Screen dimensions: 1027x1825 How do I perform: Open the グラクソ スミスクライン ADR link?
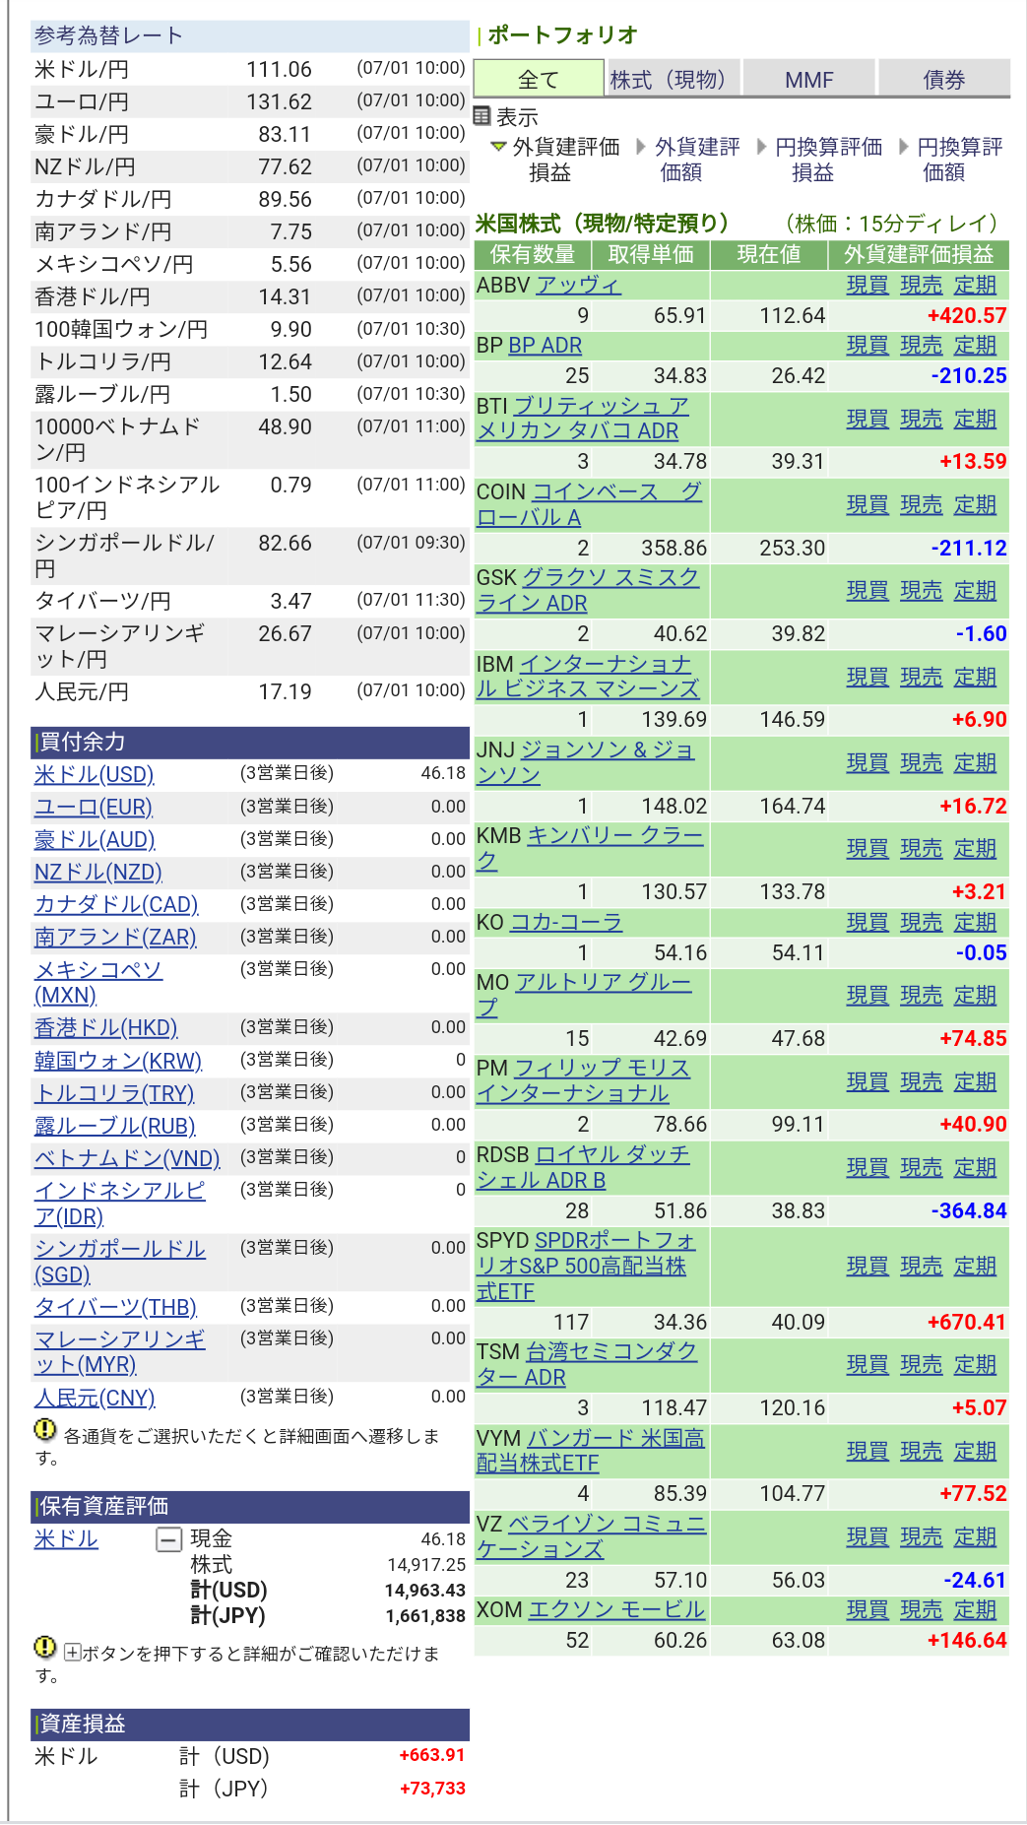(588, 591)
